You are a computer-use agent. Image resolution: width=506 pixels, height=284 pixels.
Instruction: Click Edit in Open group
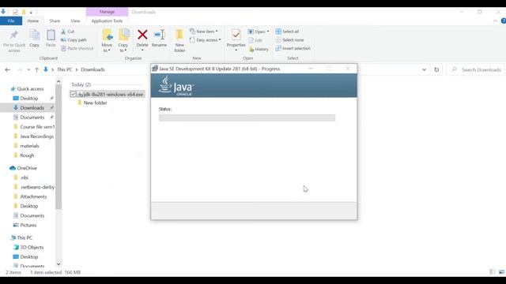click(255, 40)
